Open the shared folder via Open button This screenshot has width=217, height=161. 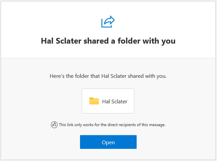click(108, 142)
